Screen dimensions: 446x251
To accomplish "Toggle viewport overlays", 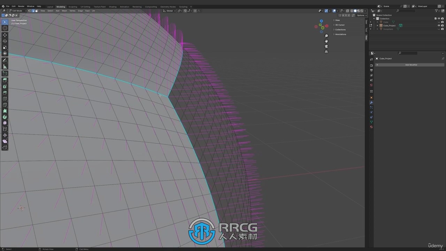I will [334, 11].
